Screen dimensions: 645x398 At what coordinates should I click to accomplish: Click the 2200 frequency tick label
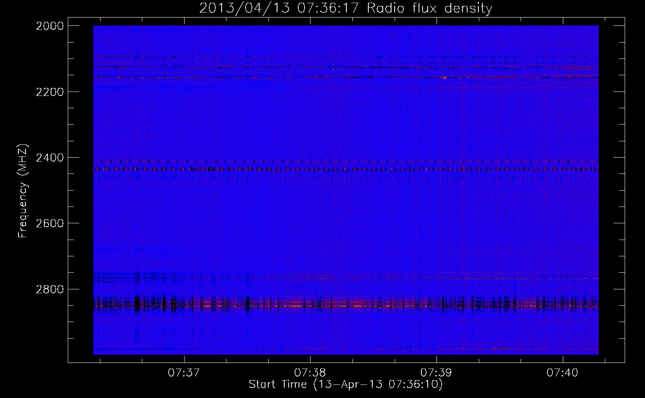point(49,92)
